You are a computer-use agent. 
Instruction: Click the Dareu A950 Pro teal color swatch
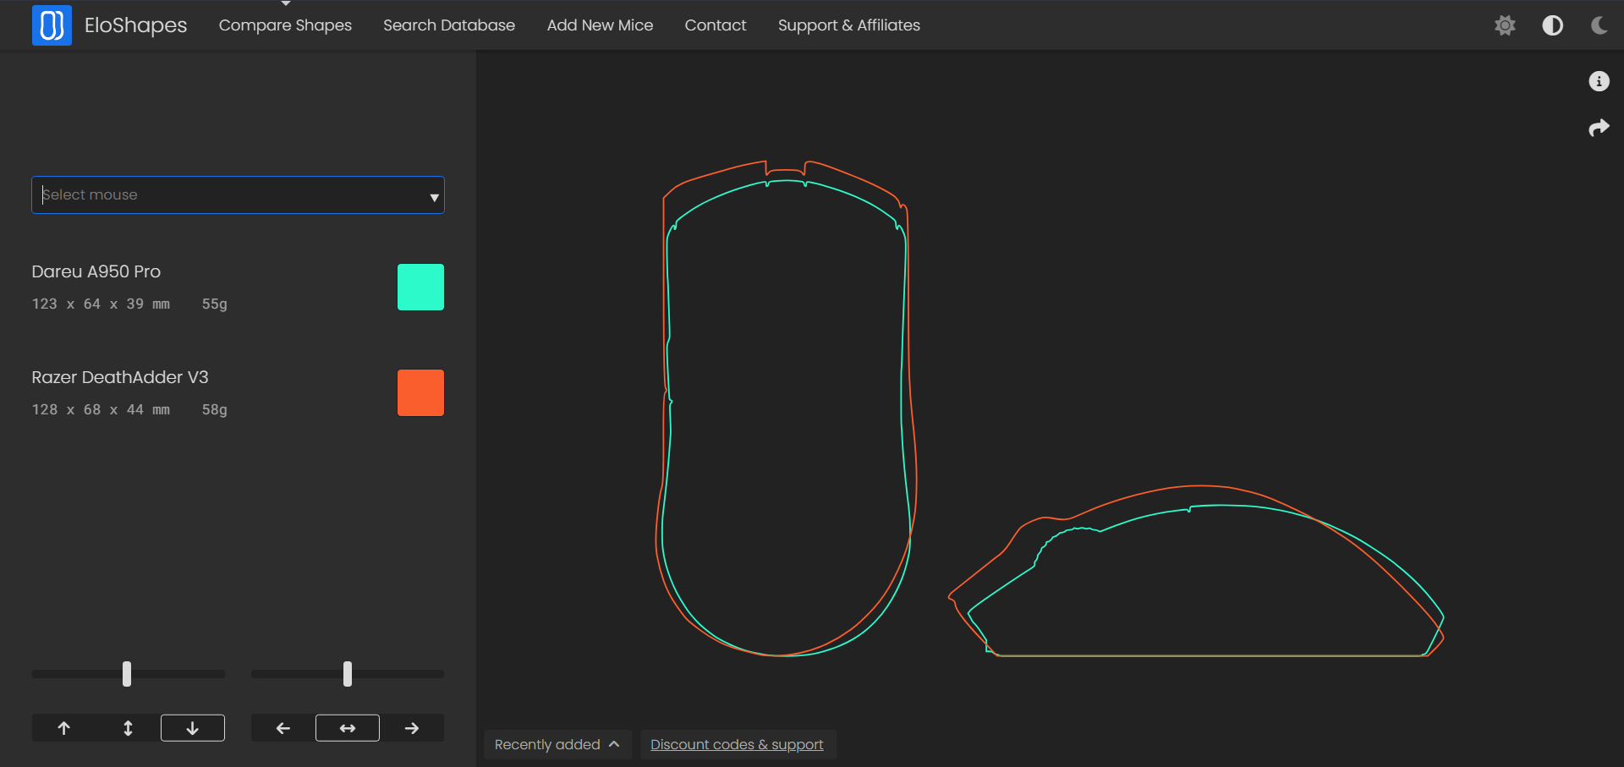420,287
